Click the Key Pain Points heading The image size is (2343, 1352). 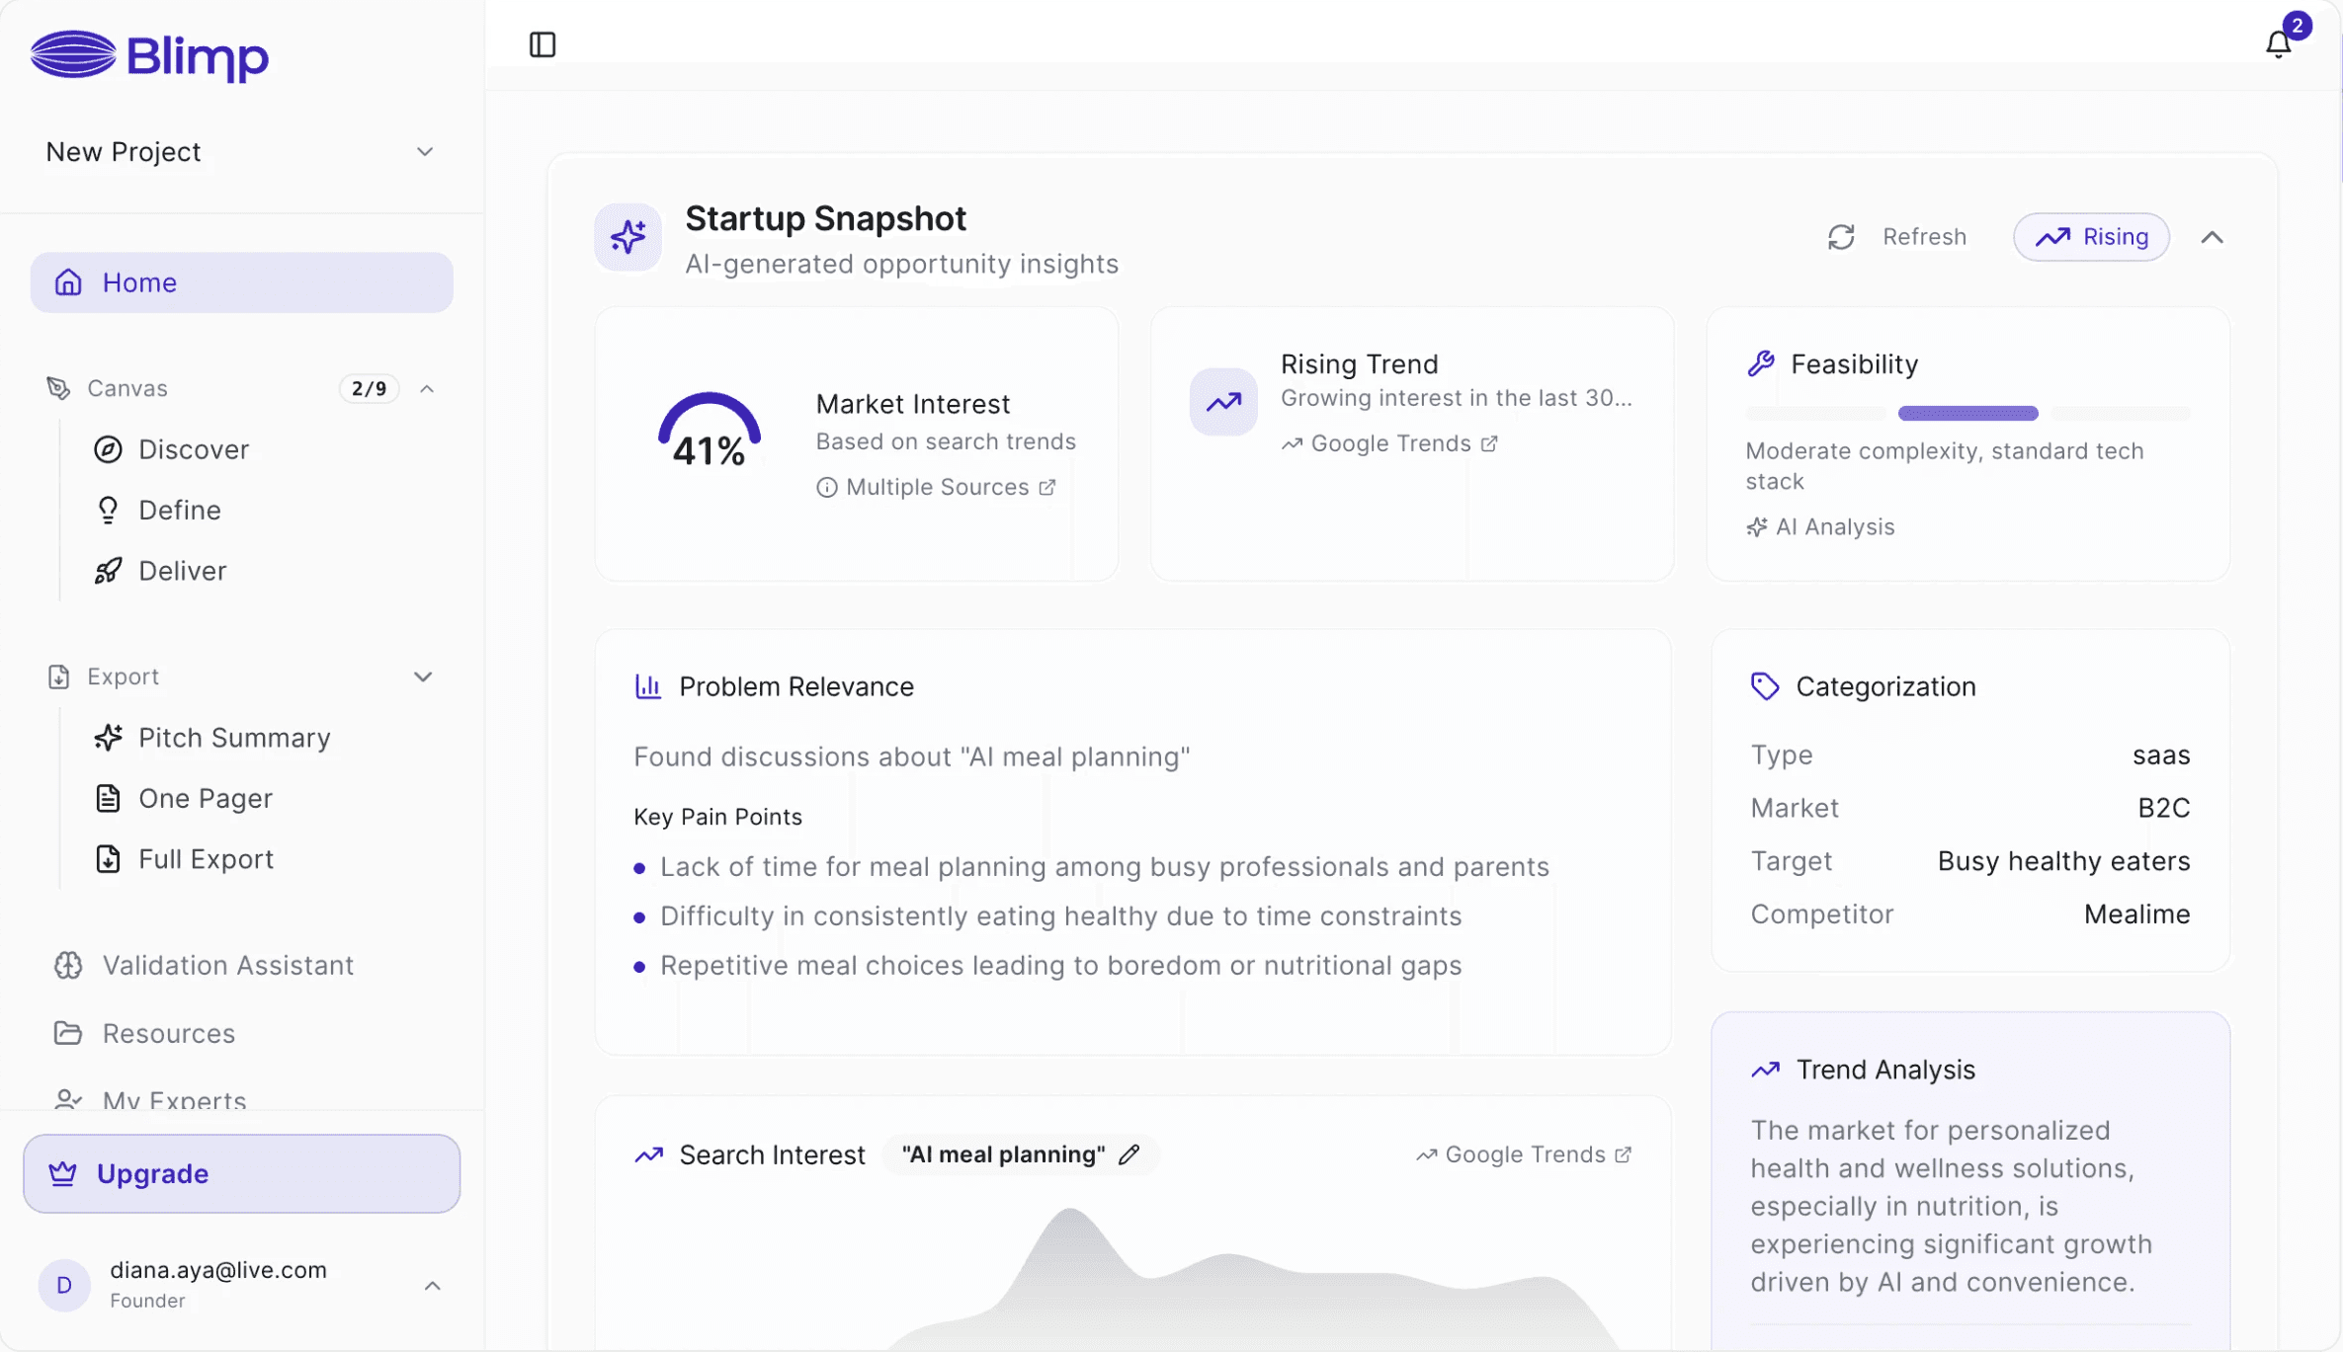click(717, 817)
